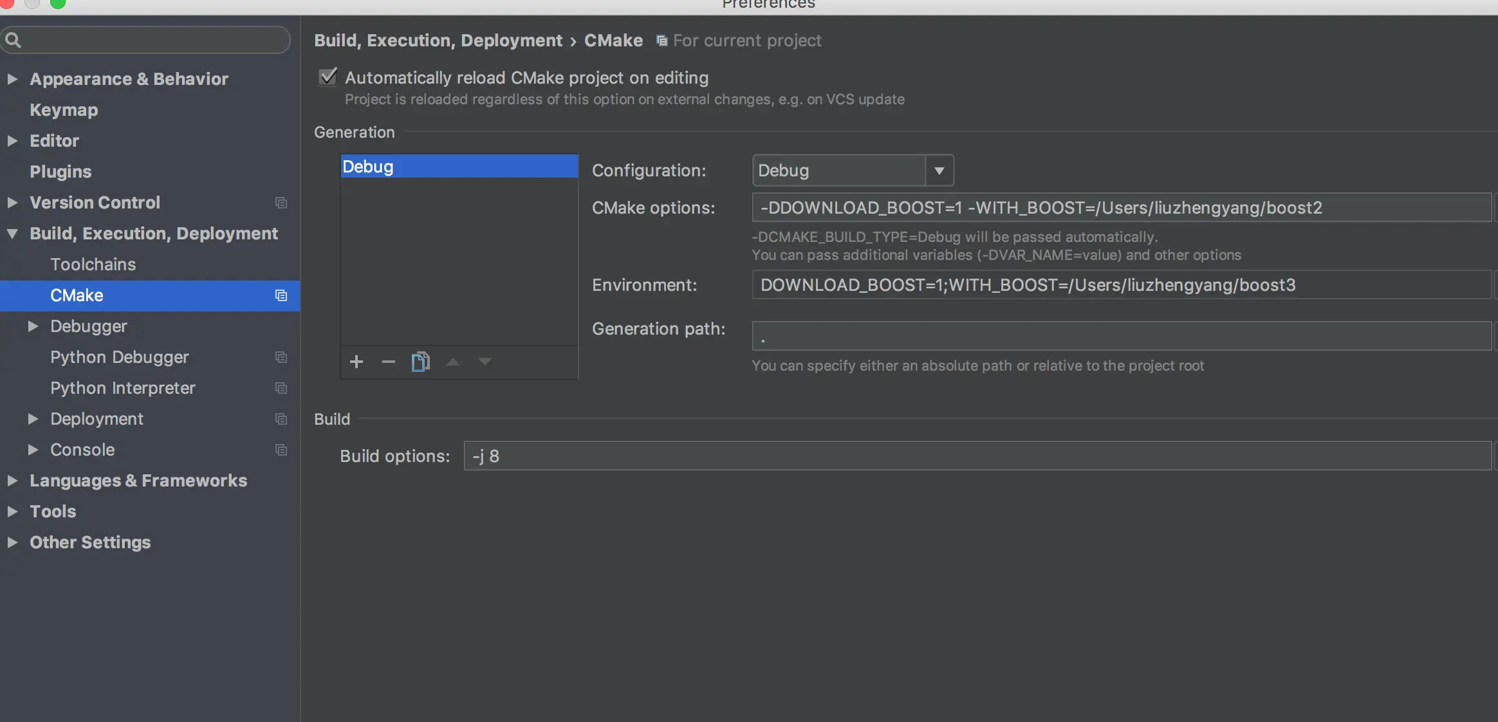Expand the Debugger tree node
The width and height of the screenshot is (1498, 722).
(x=33, y=326)
